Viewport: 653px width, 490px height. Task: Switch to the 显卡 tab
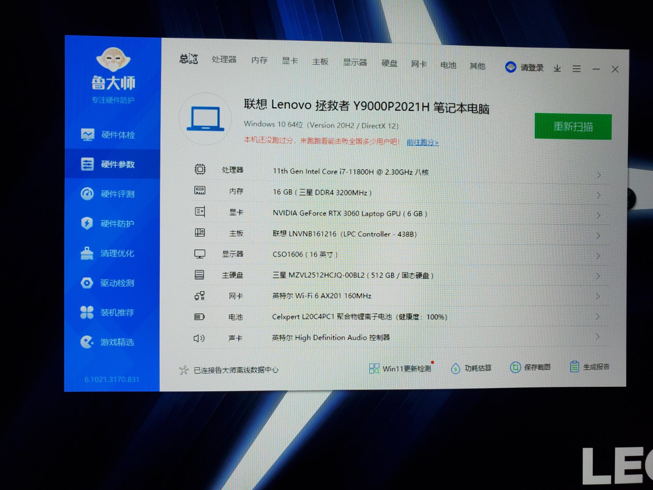[x=290, y=61]
